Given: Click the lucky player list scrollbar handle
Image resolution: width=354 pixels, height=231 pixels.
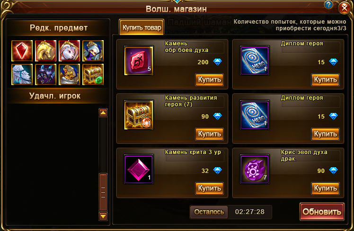Looking at the screenshot, I should pyautogui.click(x=103, y=192).
